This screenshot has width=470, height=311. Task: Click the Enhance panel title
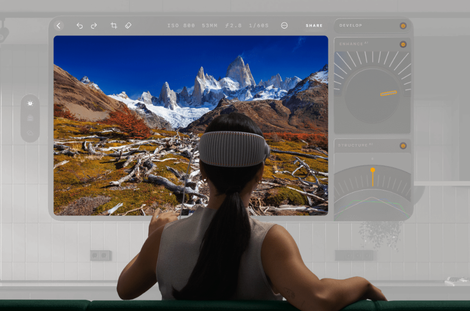tap(351, 44)
